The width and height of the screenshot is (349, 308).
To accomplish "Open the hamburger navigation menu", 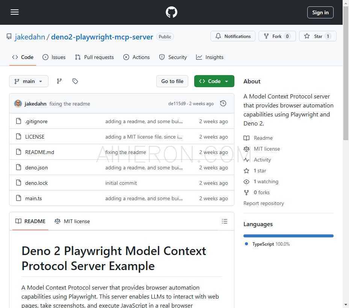I will 15,12.
